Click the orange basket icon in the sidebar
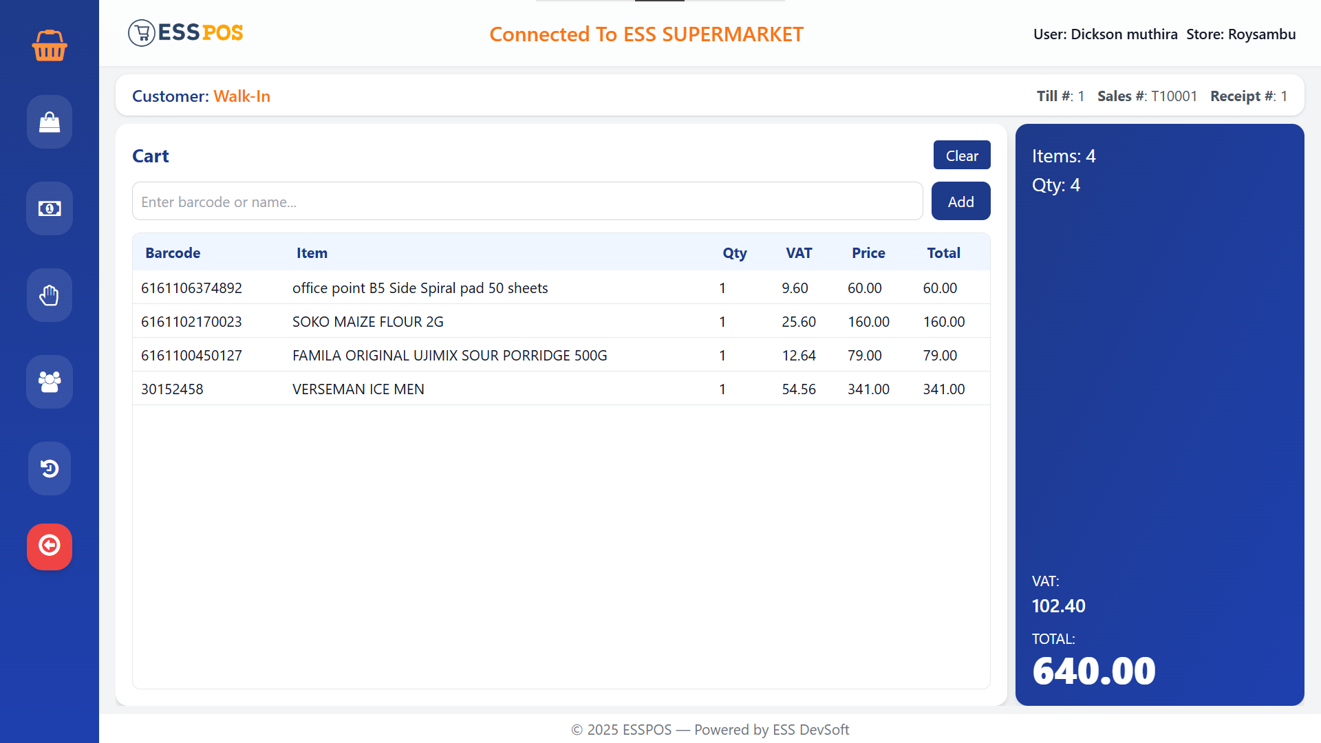The width and height of the screenshot is (1321, 743). click(50, 45)
